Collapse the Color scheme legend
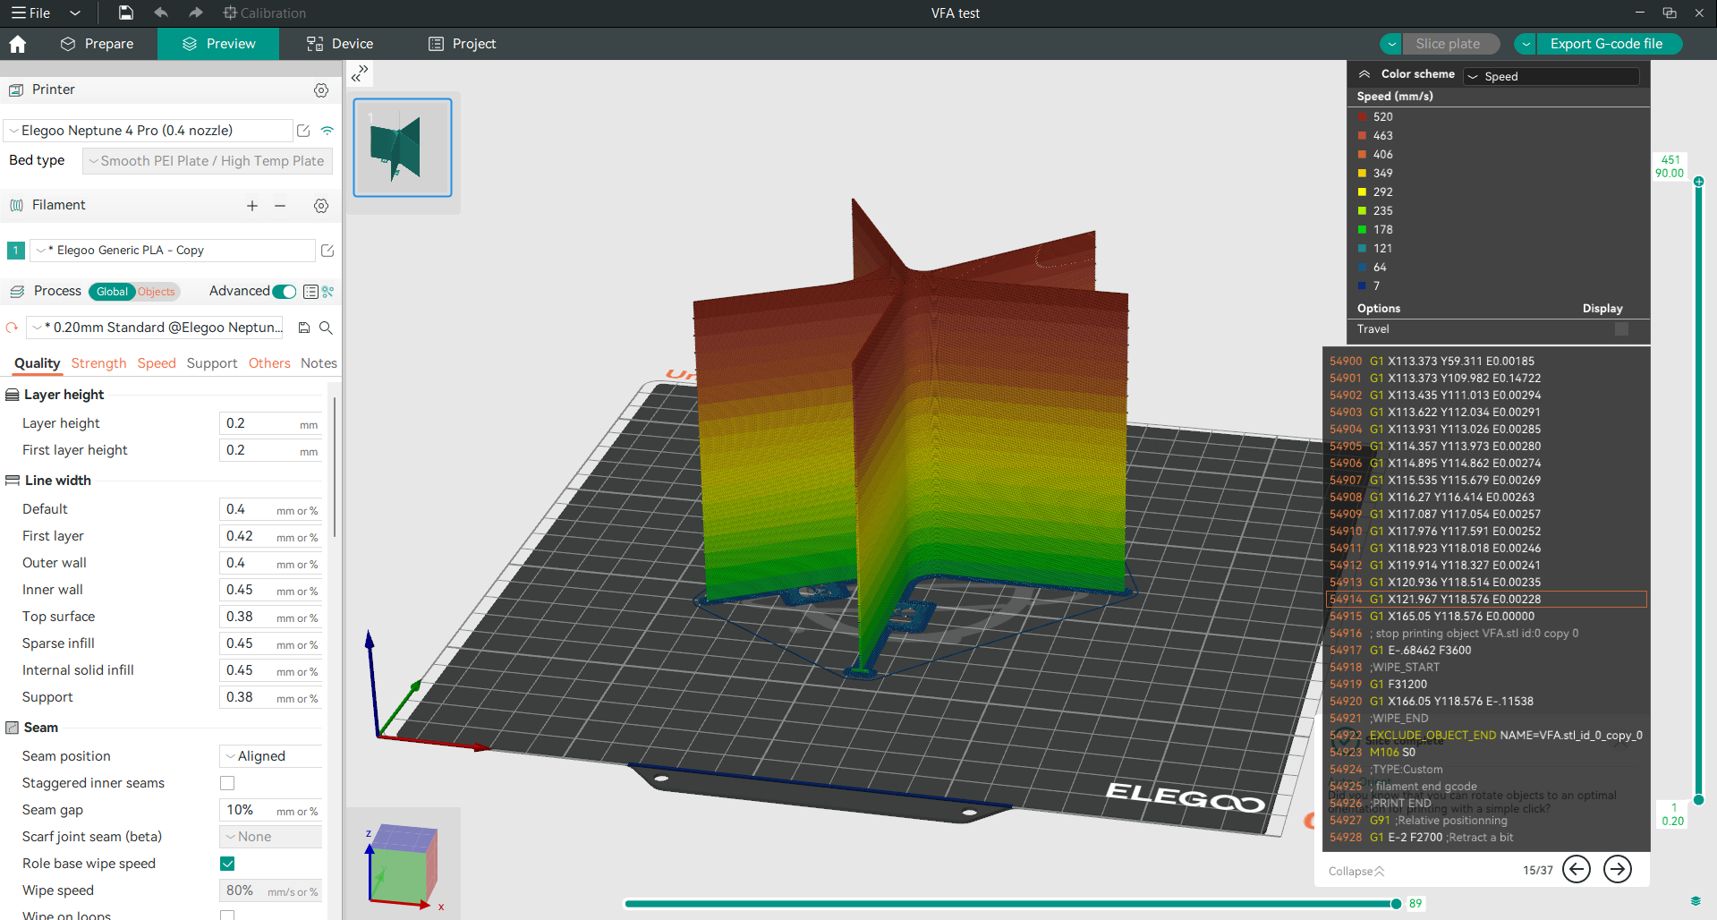1717x920 pixels. (1364, 74)
